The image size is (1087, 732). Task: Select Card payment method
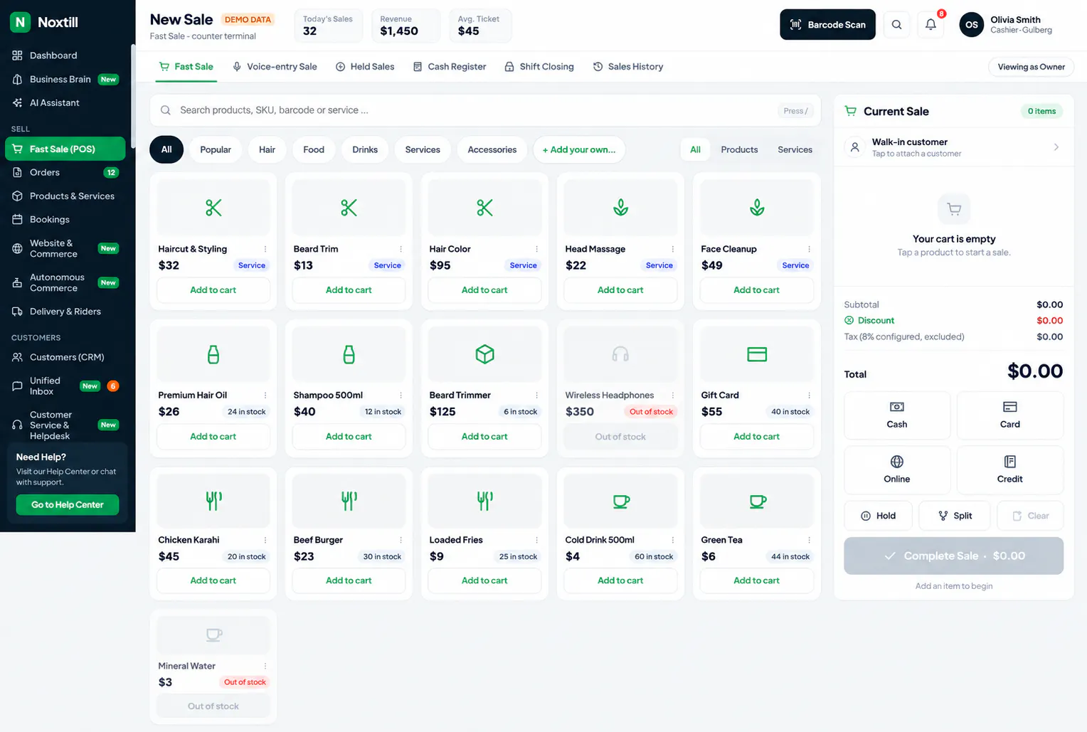(x=1009, y=415)
